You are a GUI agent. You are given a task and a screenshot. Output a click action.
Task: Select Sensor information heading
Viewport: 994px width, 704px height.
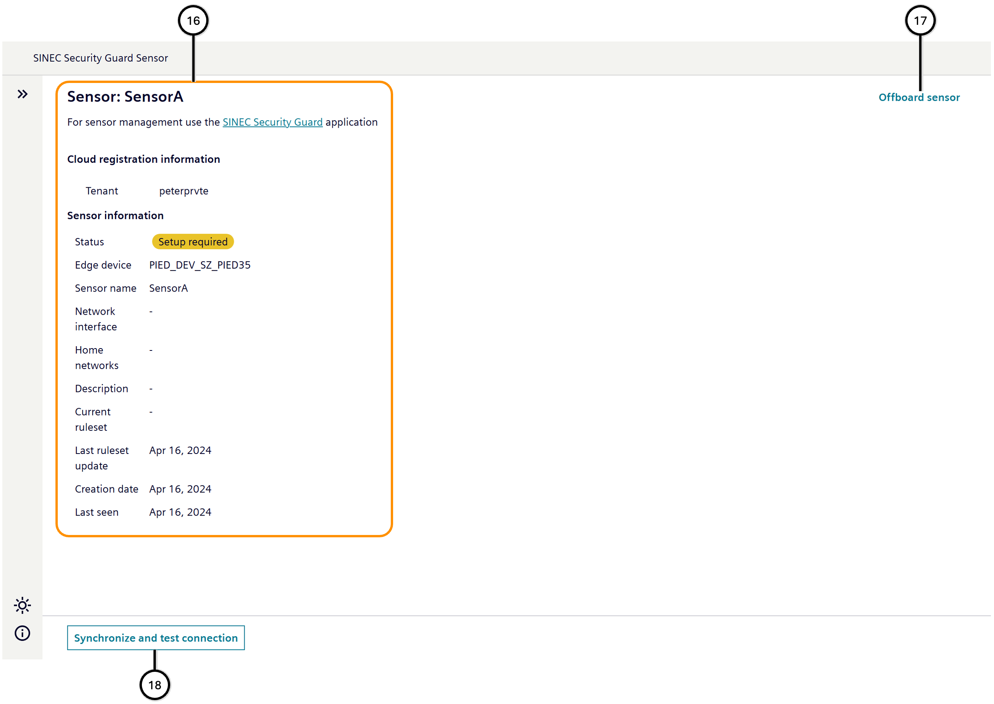point(115,216)
